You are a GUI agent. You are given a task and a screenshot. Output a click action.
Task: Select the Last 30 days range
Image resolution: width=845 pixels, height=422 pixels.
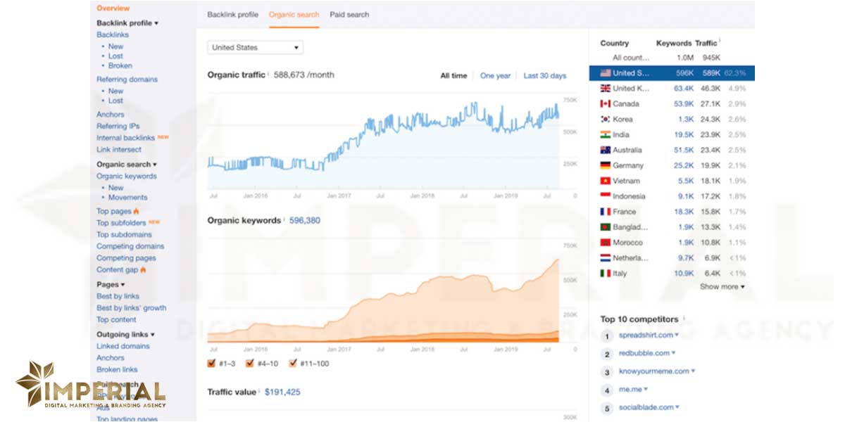coord(544,76)
